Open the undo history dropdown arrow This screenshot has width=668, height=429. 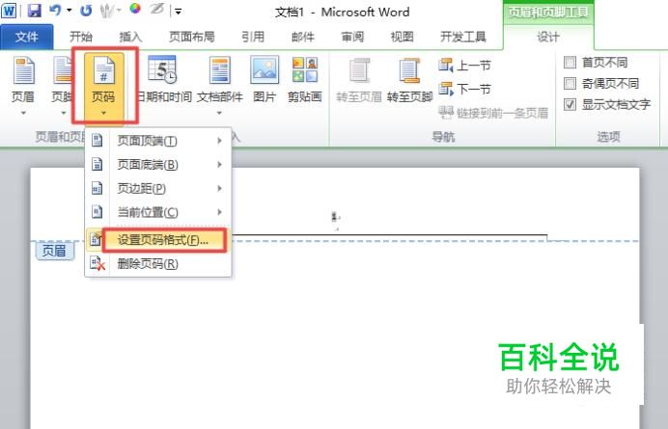pyautogui.click(x=70, y=11)
